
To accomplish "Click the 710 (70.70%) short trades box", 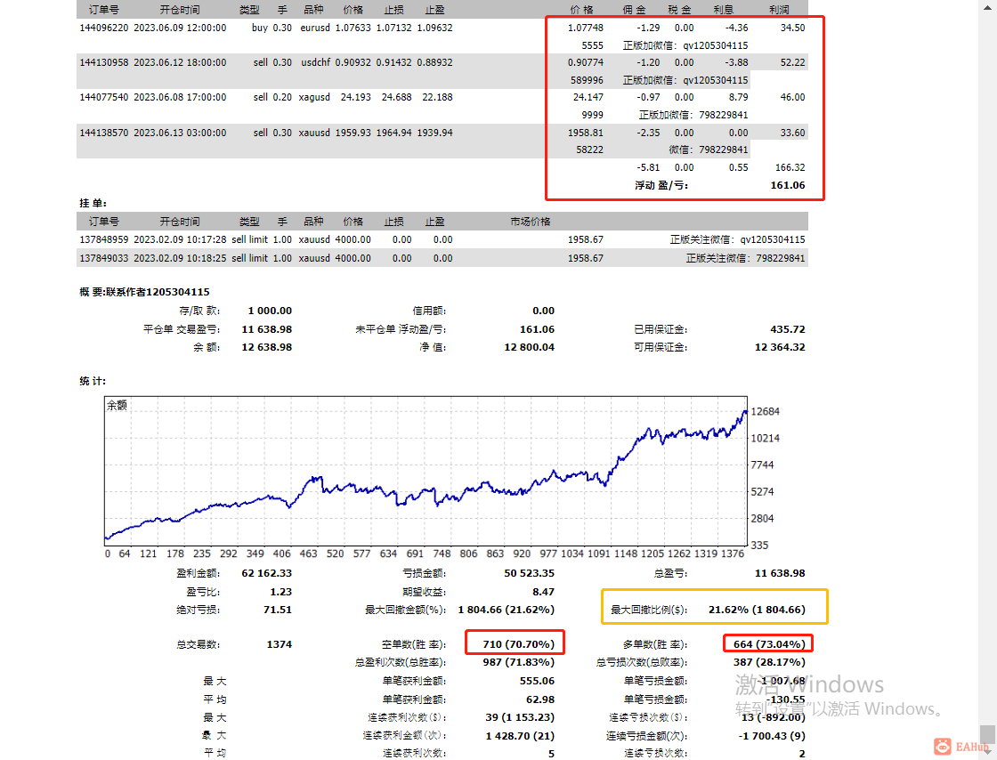I will pyautogui.click(x=515, y=642).
